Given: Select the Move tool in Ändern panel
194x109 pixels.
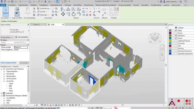Looking at the screenshot, I should pyautogui.click(x=63, y=14).
